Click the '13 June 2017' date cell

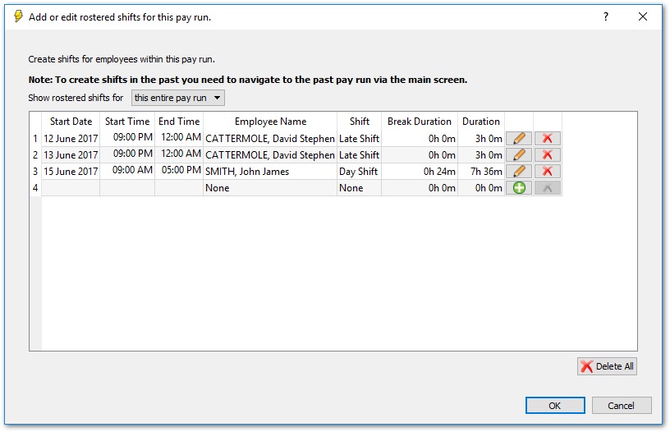[71, 154]
